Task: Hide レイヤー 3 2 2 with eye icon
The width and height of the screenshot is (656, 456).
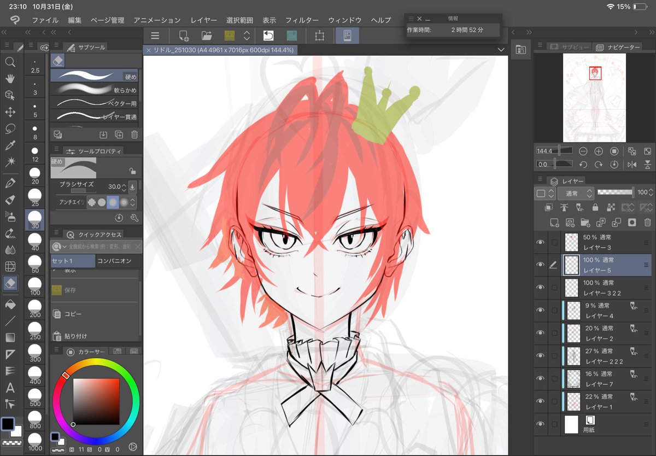Action: pos(541,288)
